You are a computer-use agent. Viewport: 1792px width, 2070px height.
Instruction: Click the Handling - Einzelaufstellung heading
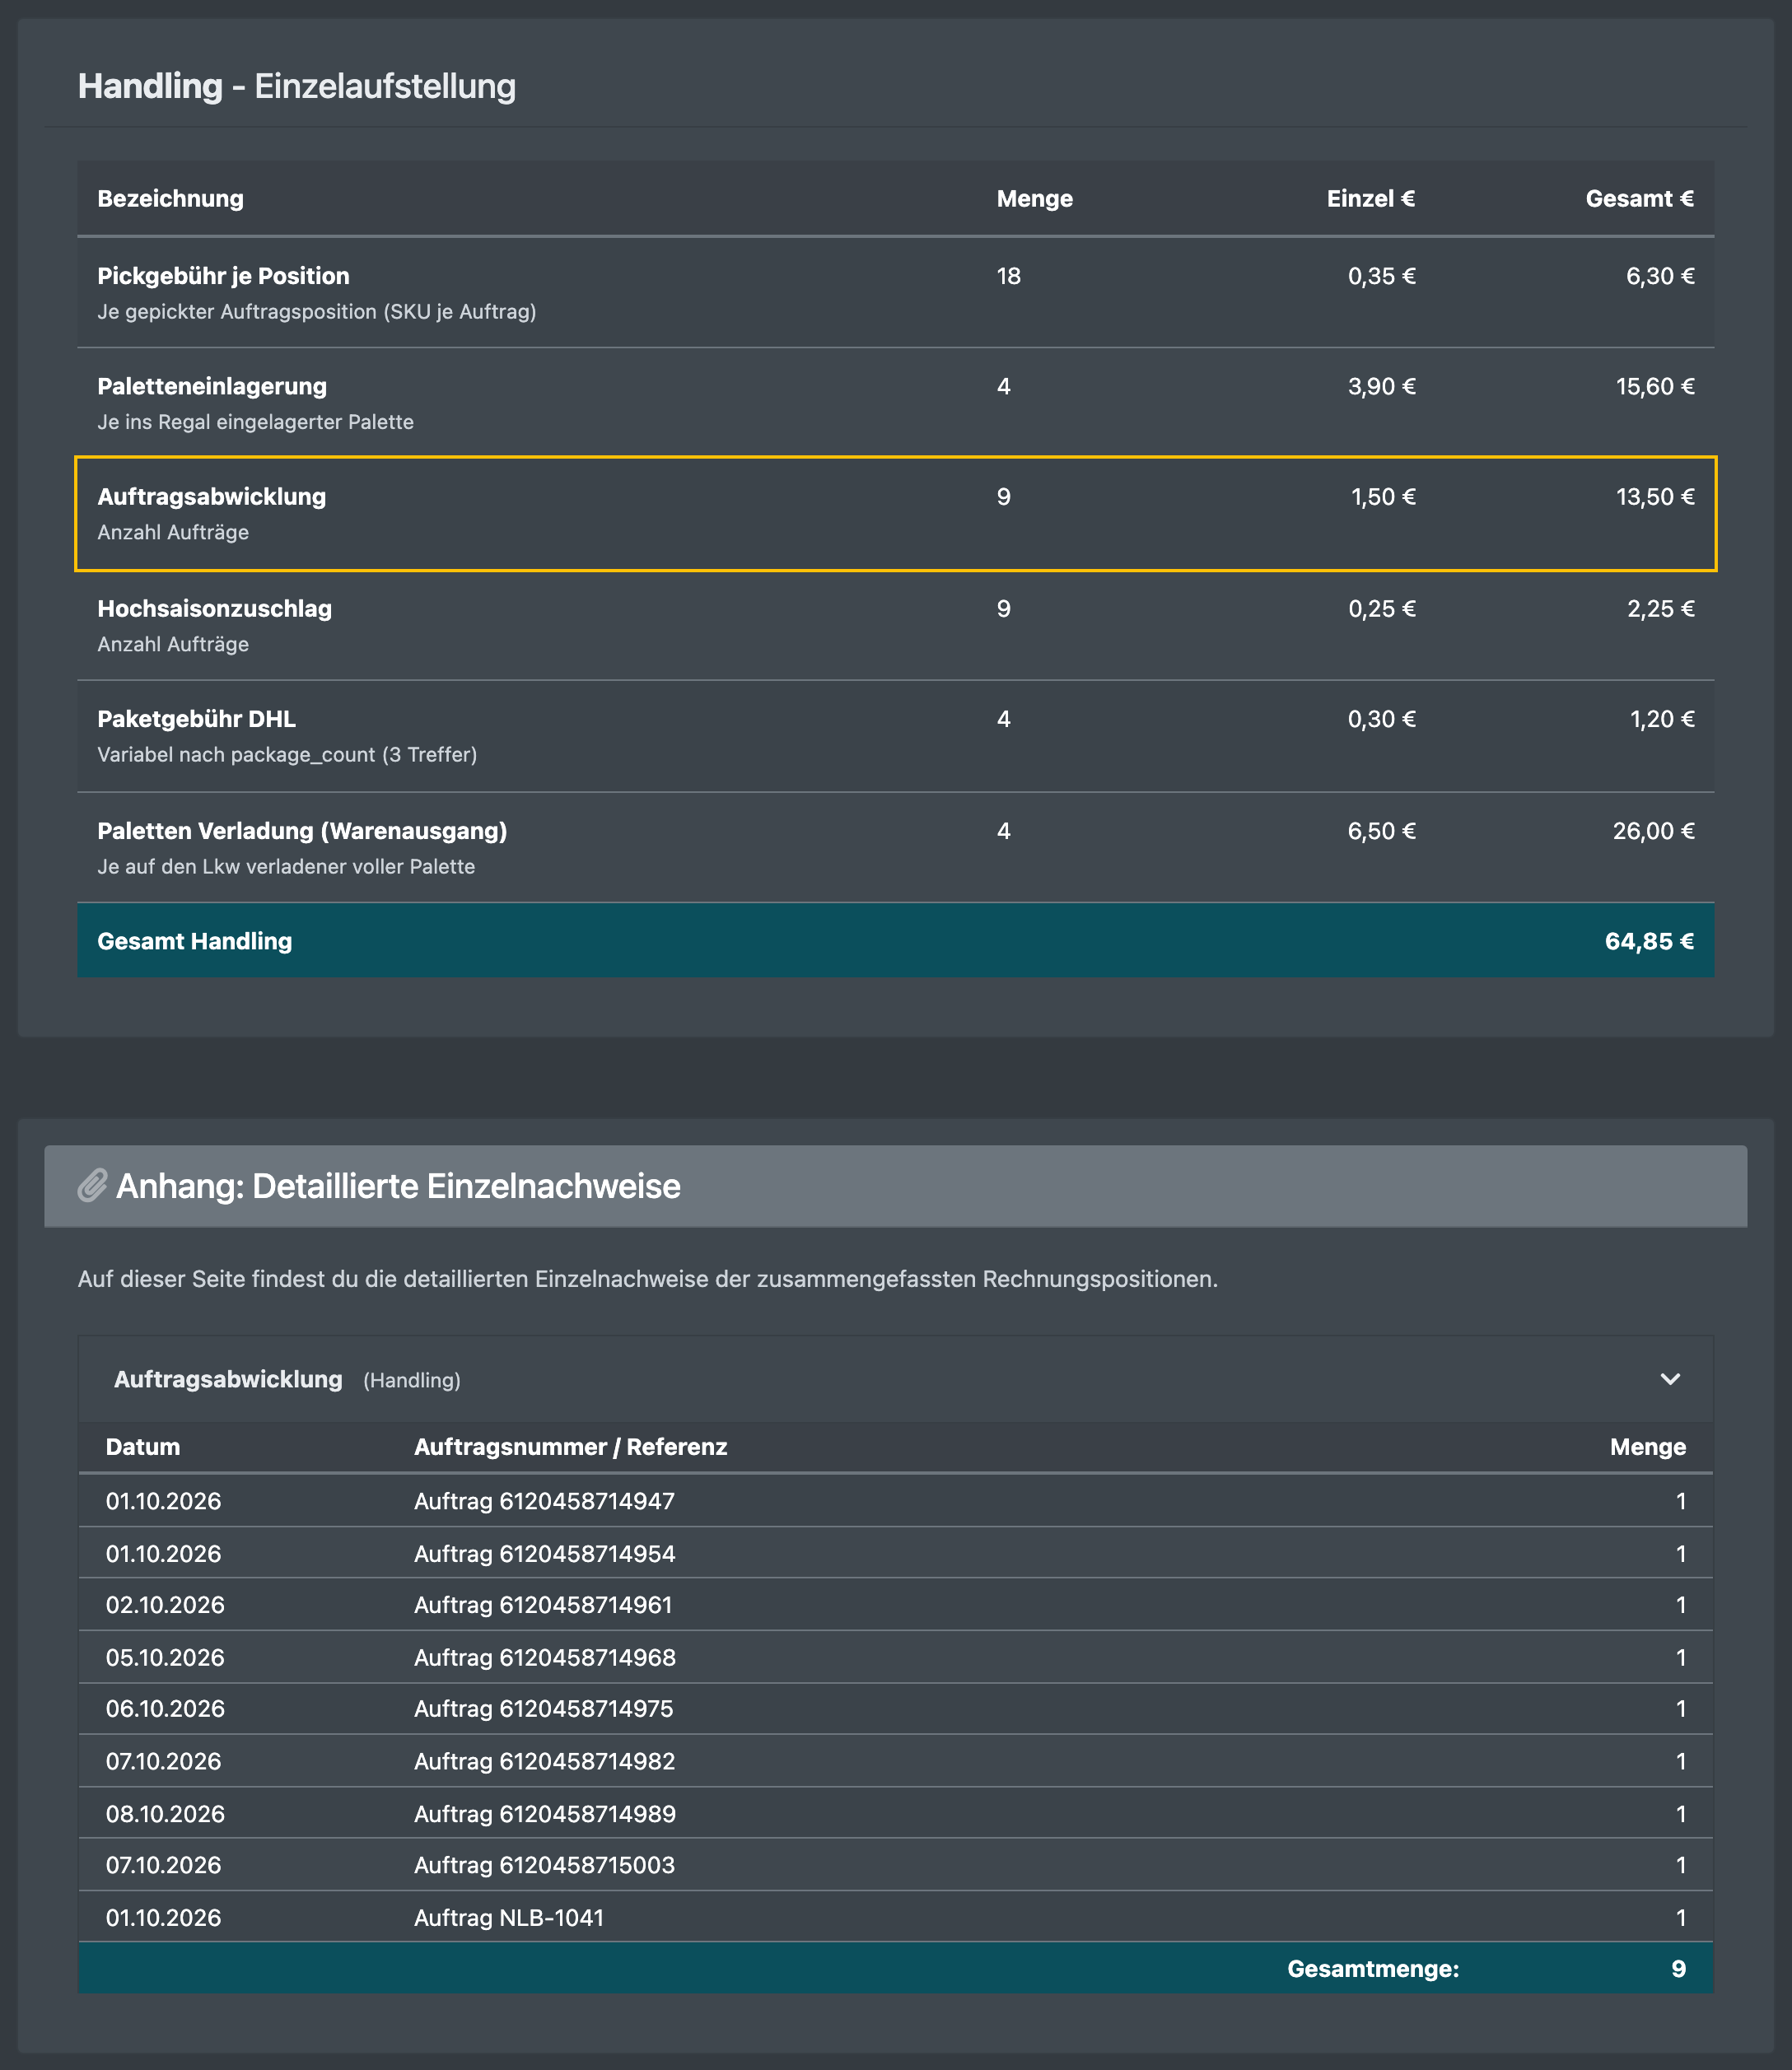pyautogui.click(x=297, y=86)
